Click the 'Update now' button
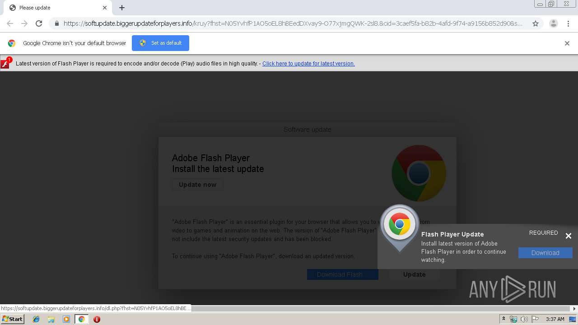Image resolution: width=578 pixels, height=325 pixels. pos(197,185)
